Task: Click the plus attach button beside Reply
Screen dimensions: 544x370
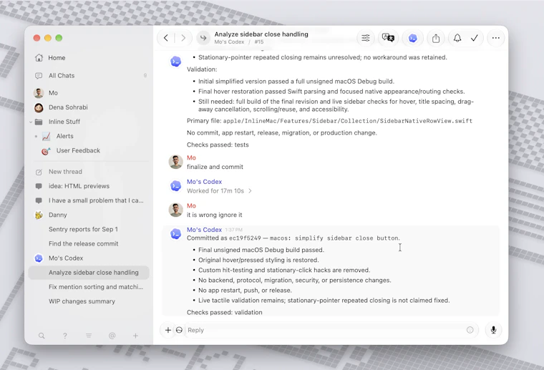Action: (168, 330)
